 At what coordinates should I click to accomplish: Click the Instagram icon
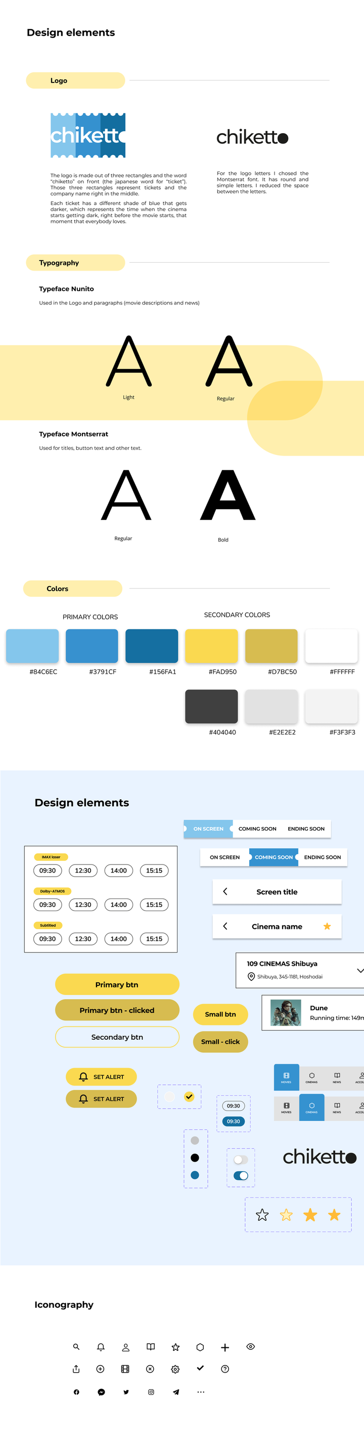151,1391
